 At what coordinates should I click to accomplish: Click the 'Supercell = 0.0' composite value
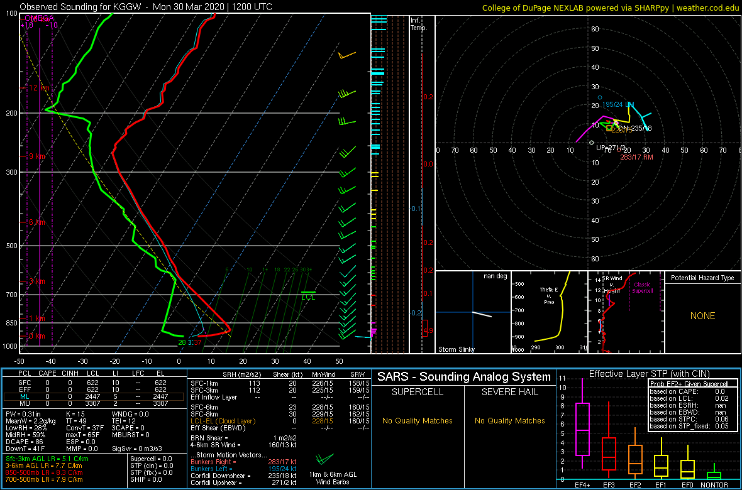pos(152,459)
